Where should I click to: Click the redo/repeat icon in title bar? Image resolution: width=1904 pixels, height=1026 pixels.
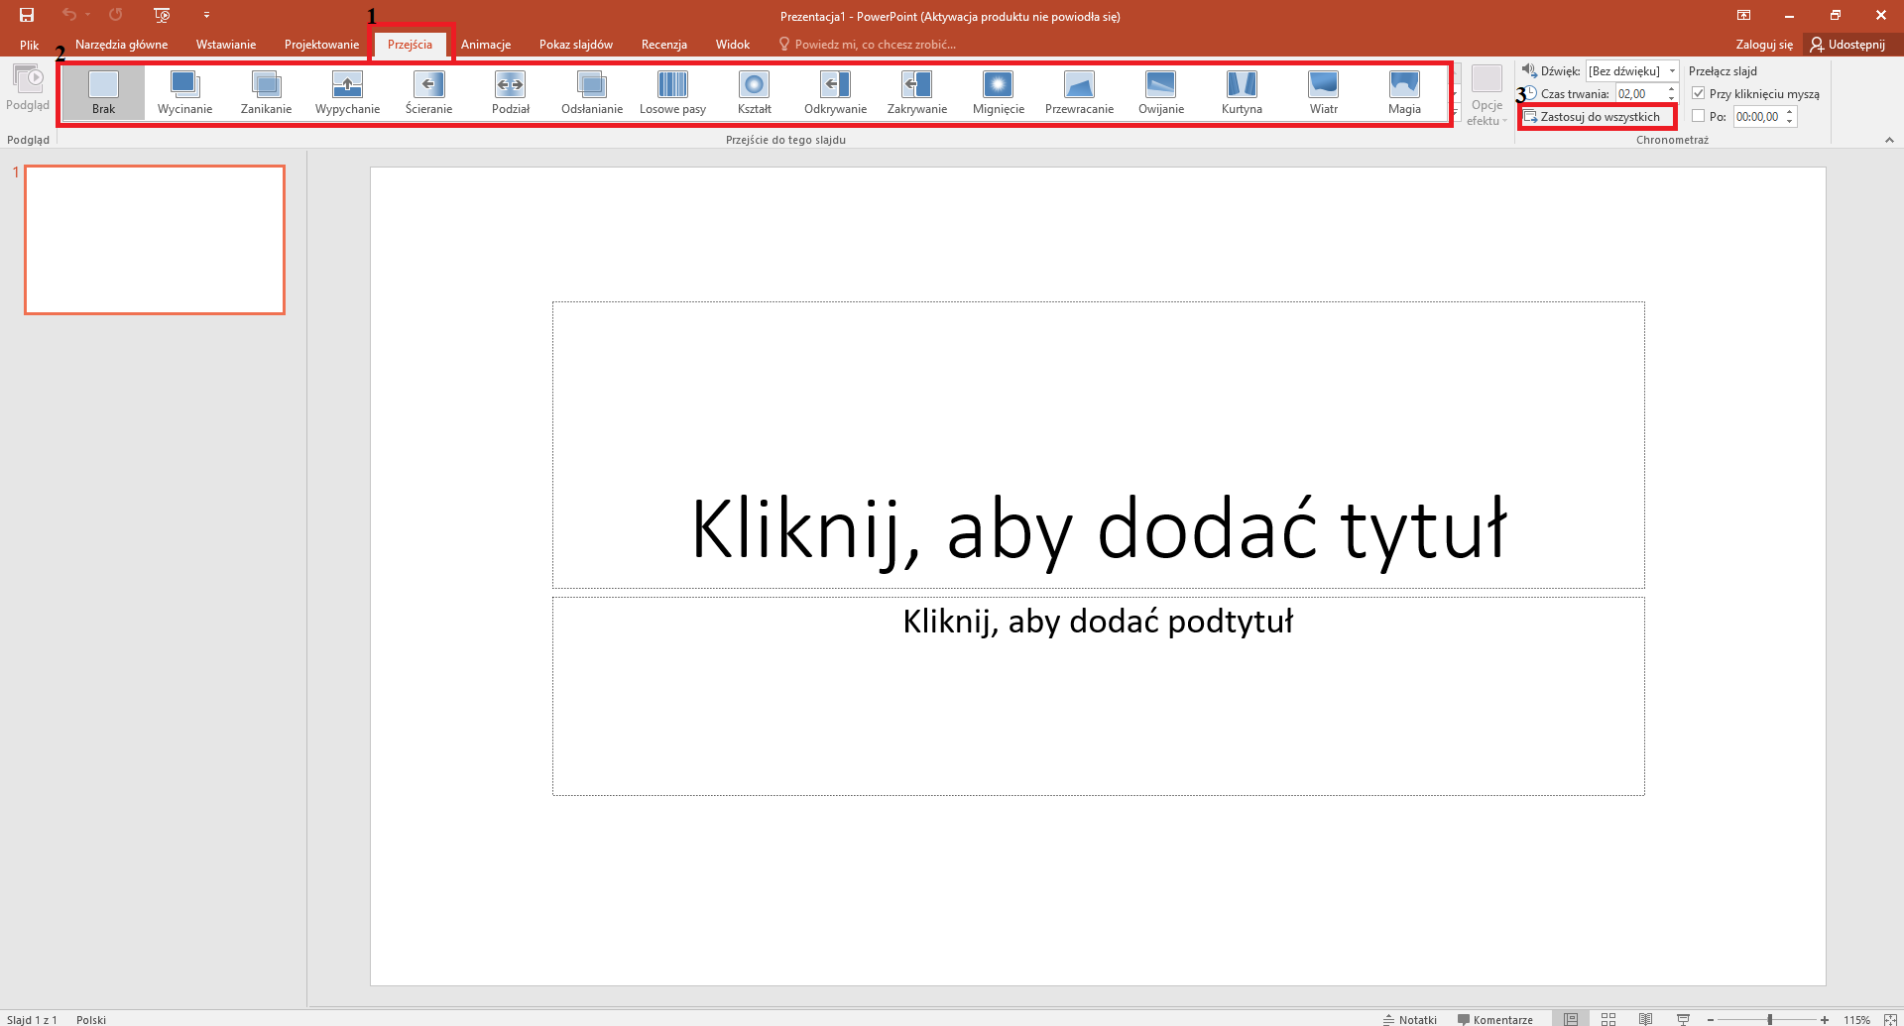pos(116,15)
